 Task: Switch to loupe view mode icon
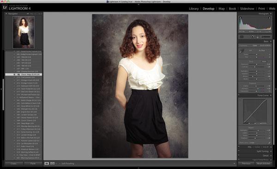tap(47, 163)
